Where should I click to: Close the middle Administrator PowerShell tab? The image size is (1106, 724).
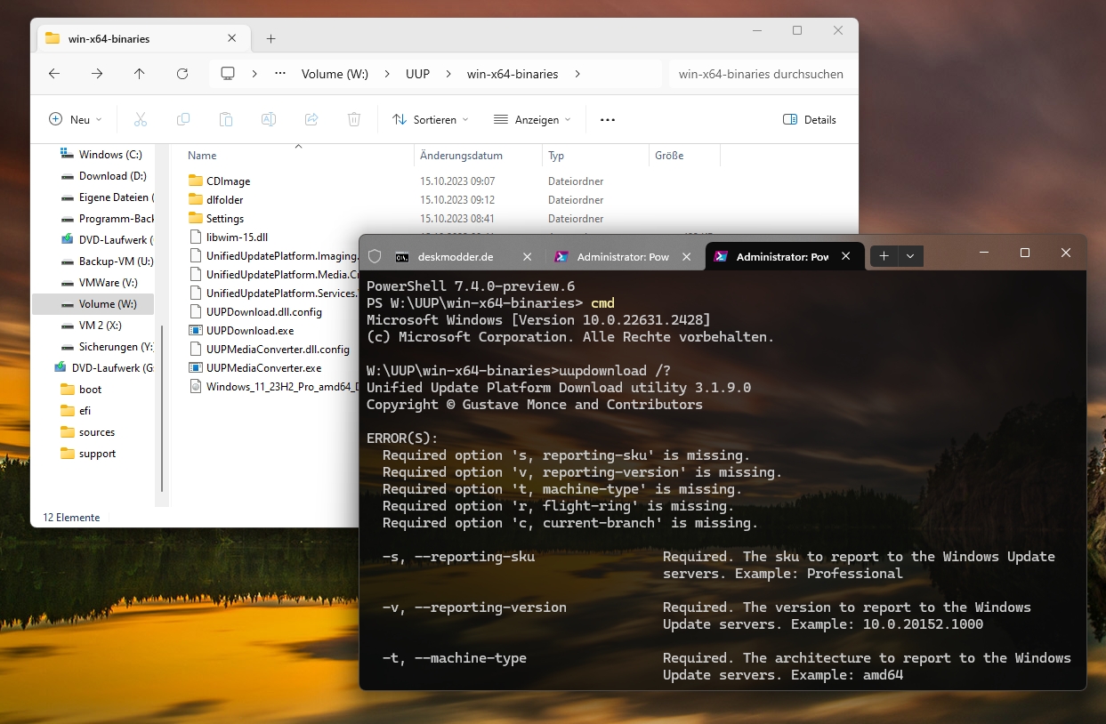[686, 257]
